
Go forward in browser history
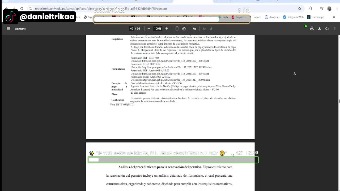point(14,8)
